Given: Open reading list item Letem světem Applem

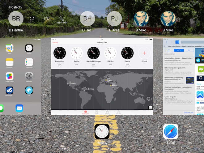Looking at the screenshot, I should [x=179, y=61].
